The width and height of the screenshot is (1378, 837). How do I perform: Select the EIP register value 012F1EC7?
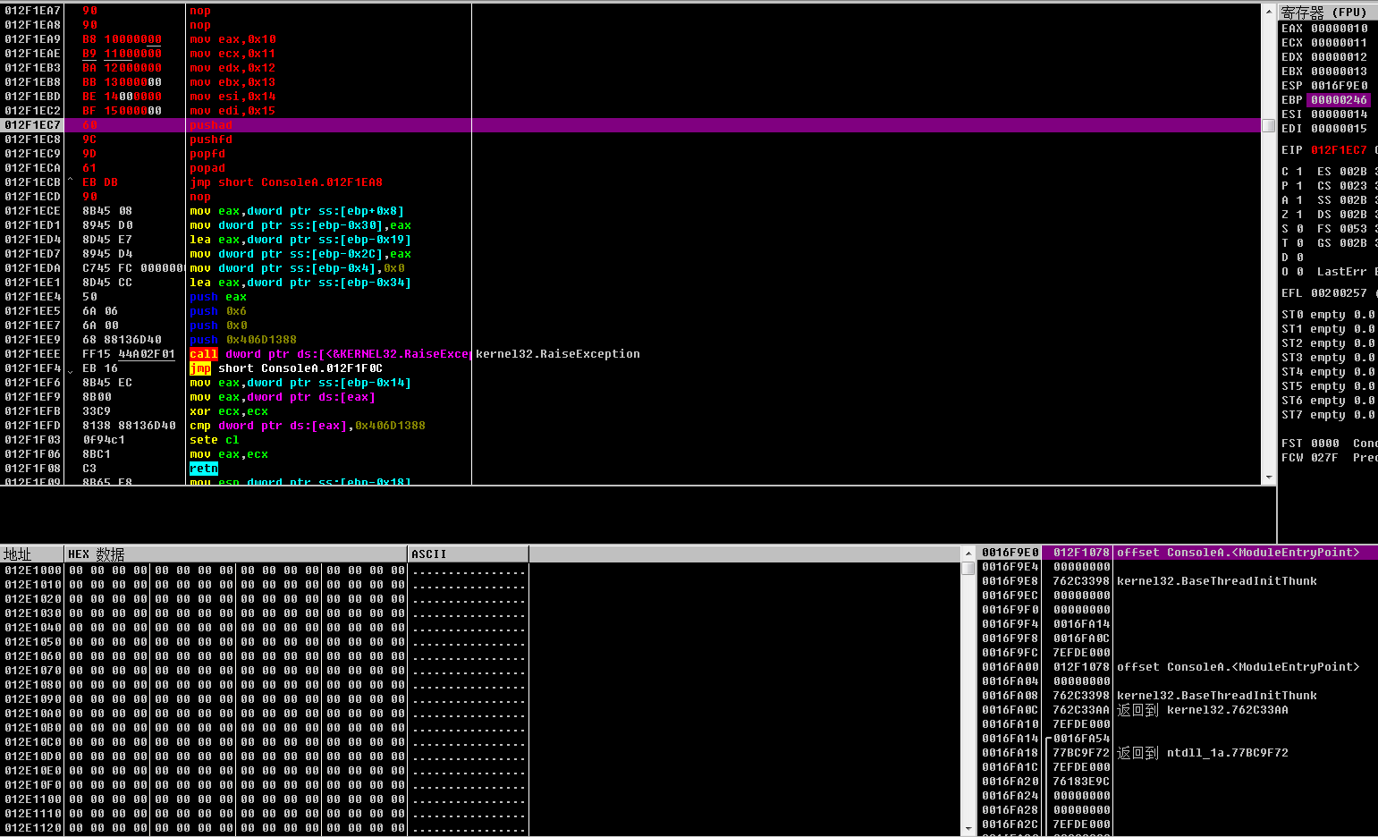1339,150
